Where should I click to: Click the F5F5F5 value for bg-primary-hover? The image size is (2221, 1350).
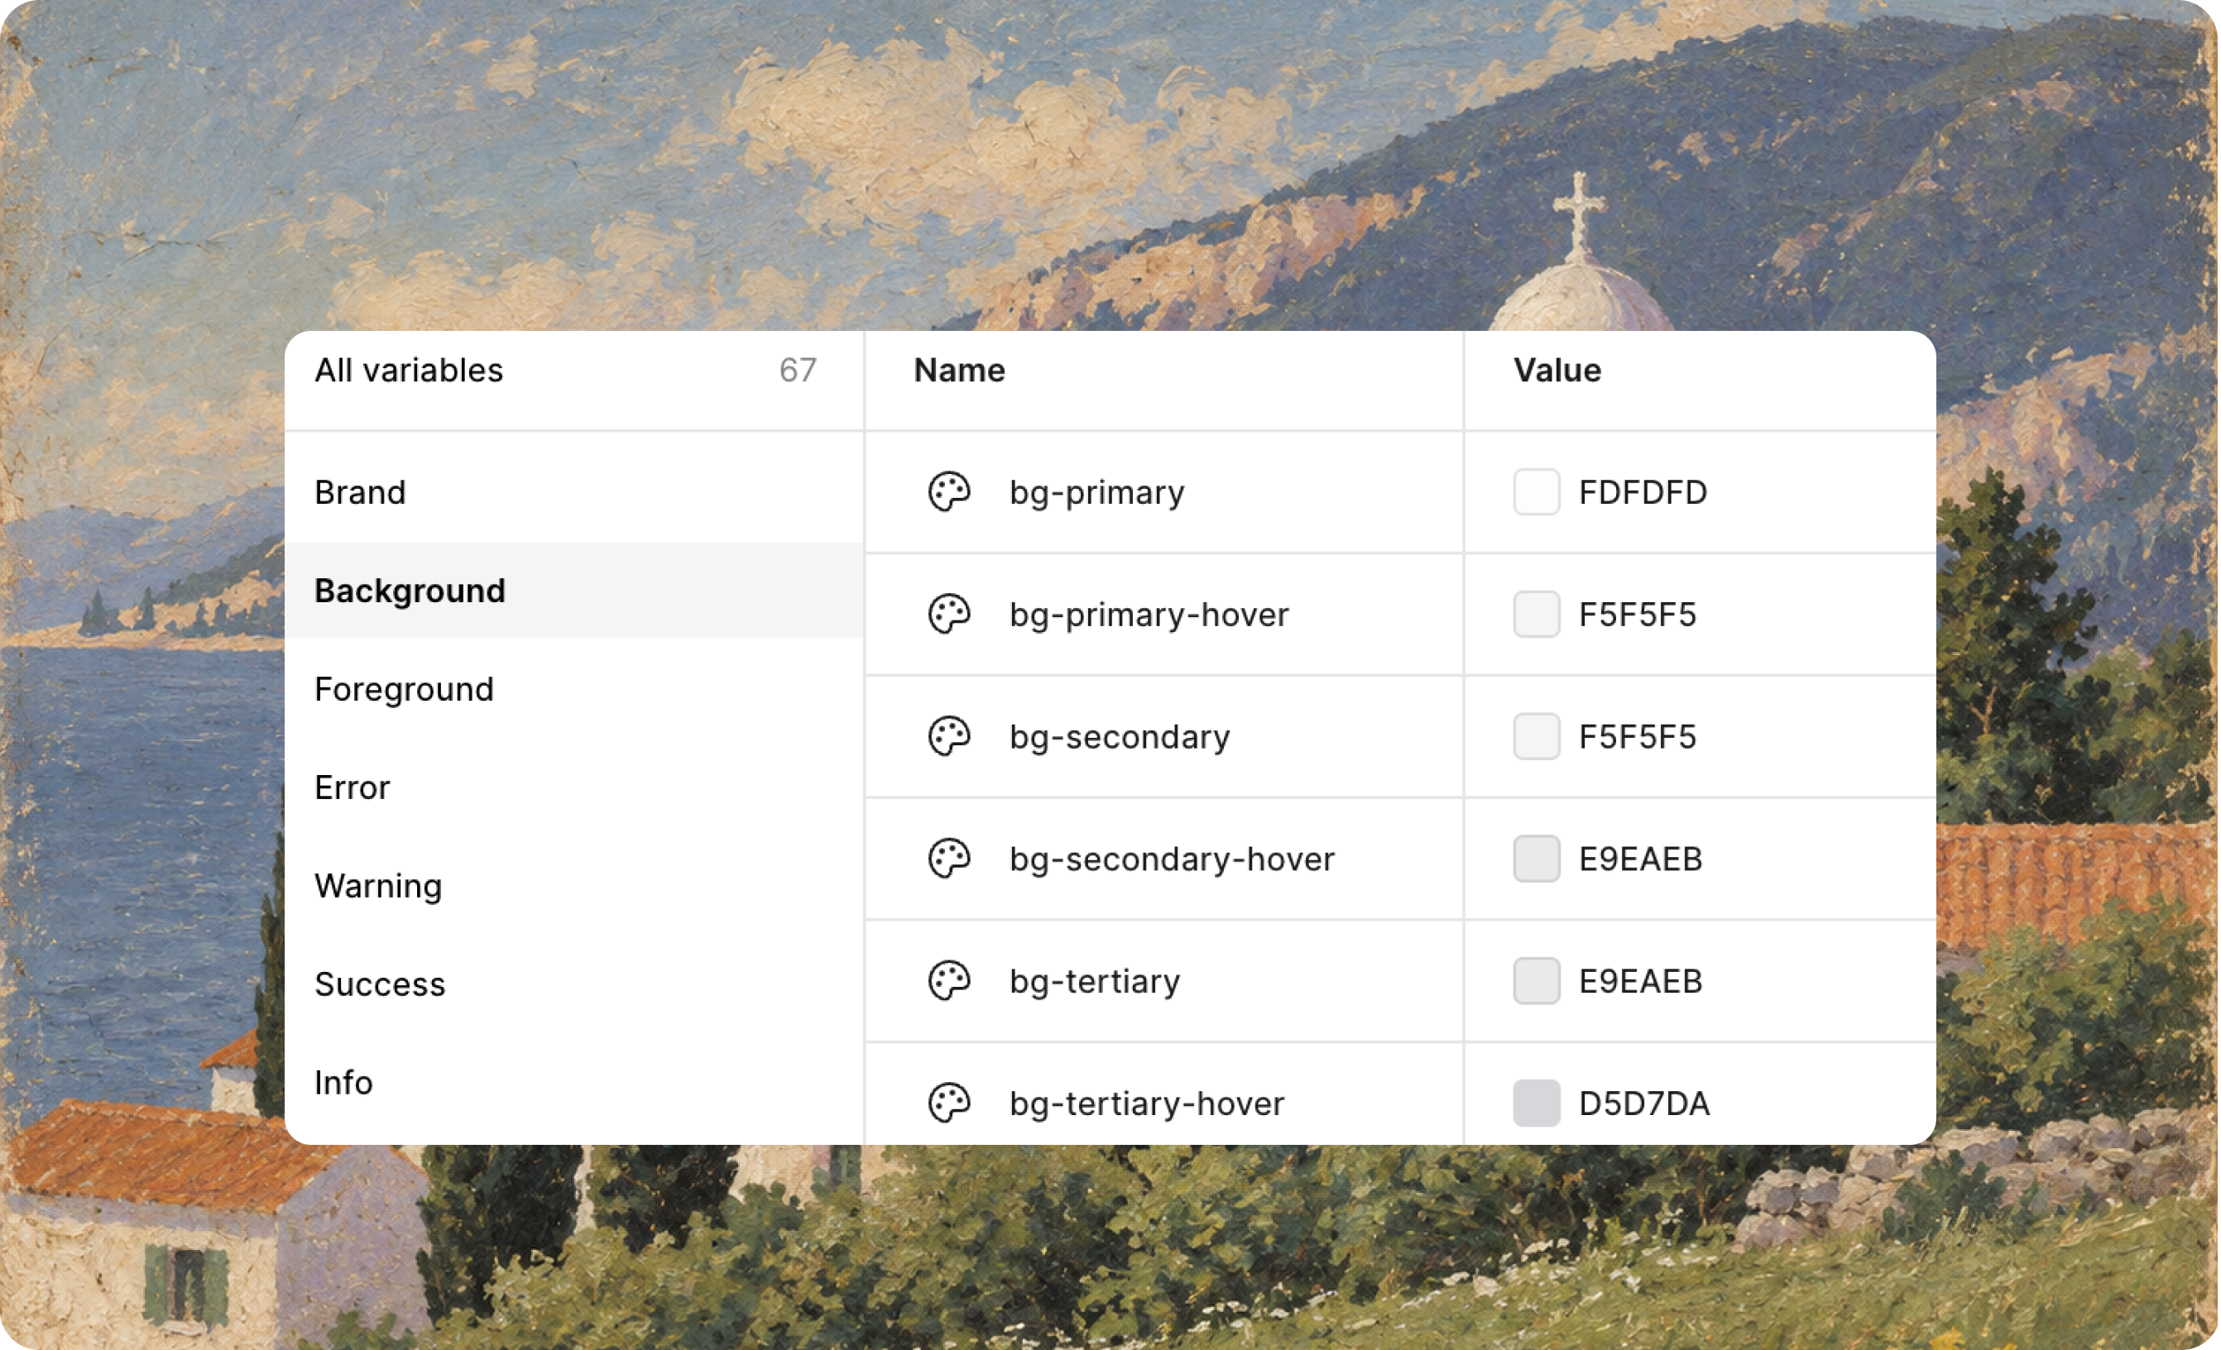[x=1638, y=615]
